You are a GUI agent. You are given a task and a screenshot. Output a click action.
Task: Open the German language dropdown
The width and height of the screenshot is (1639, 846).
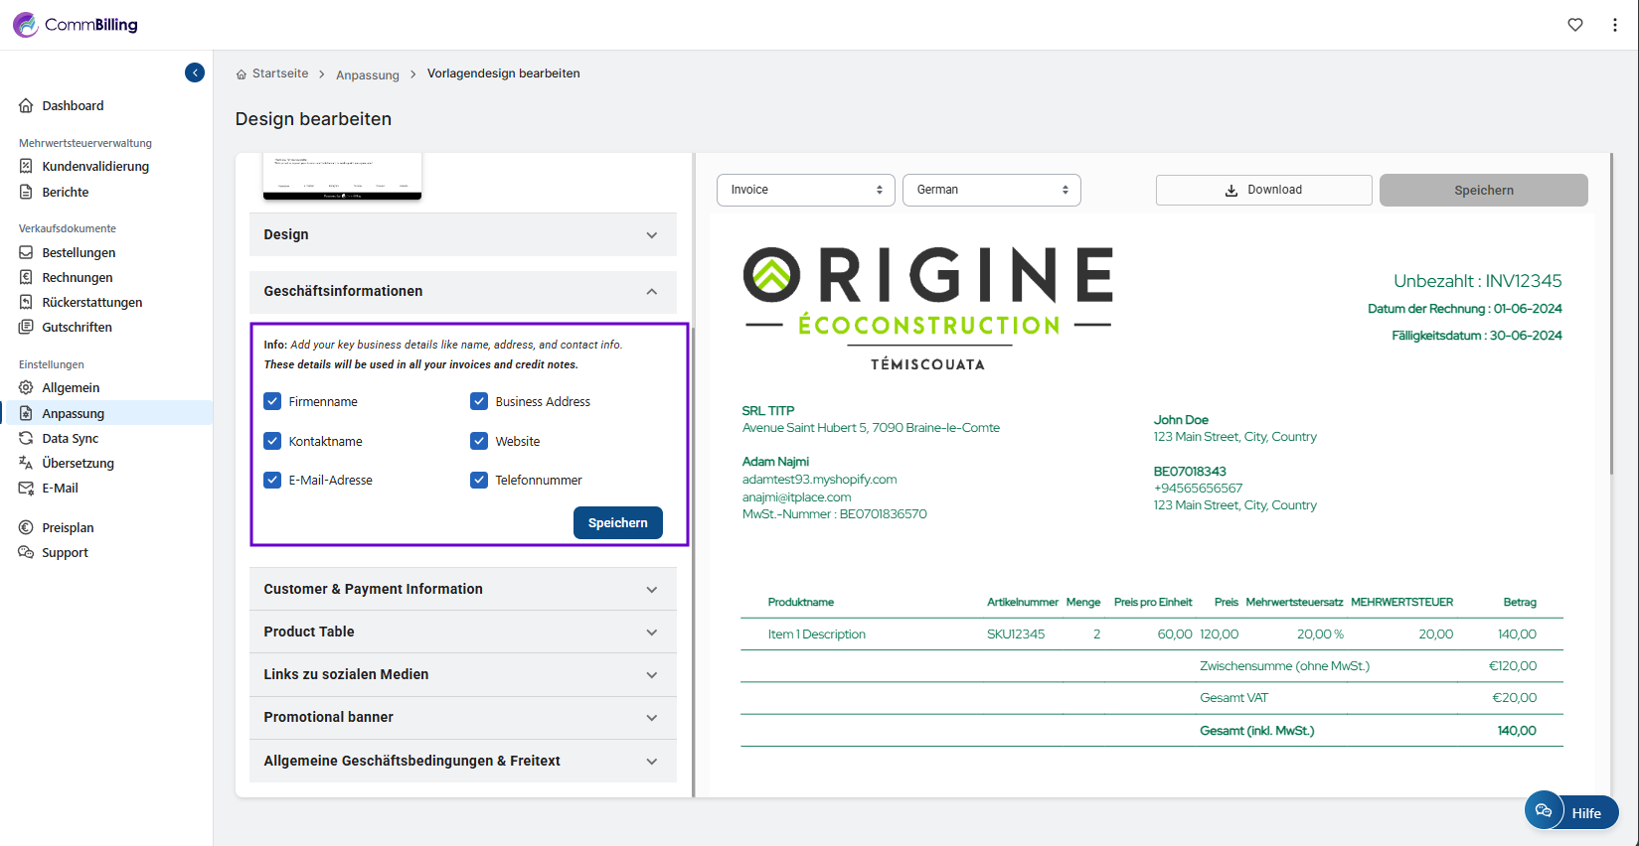(x=991, y=190)
